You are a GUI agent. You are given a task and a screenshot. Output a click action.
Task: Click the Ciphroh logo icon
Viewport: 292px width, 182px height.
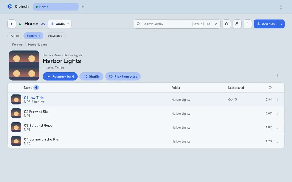coord(10,6)
